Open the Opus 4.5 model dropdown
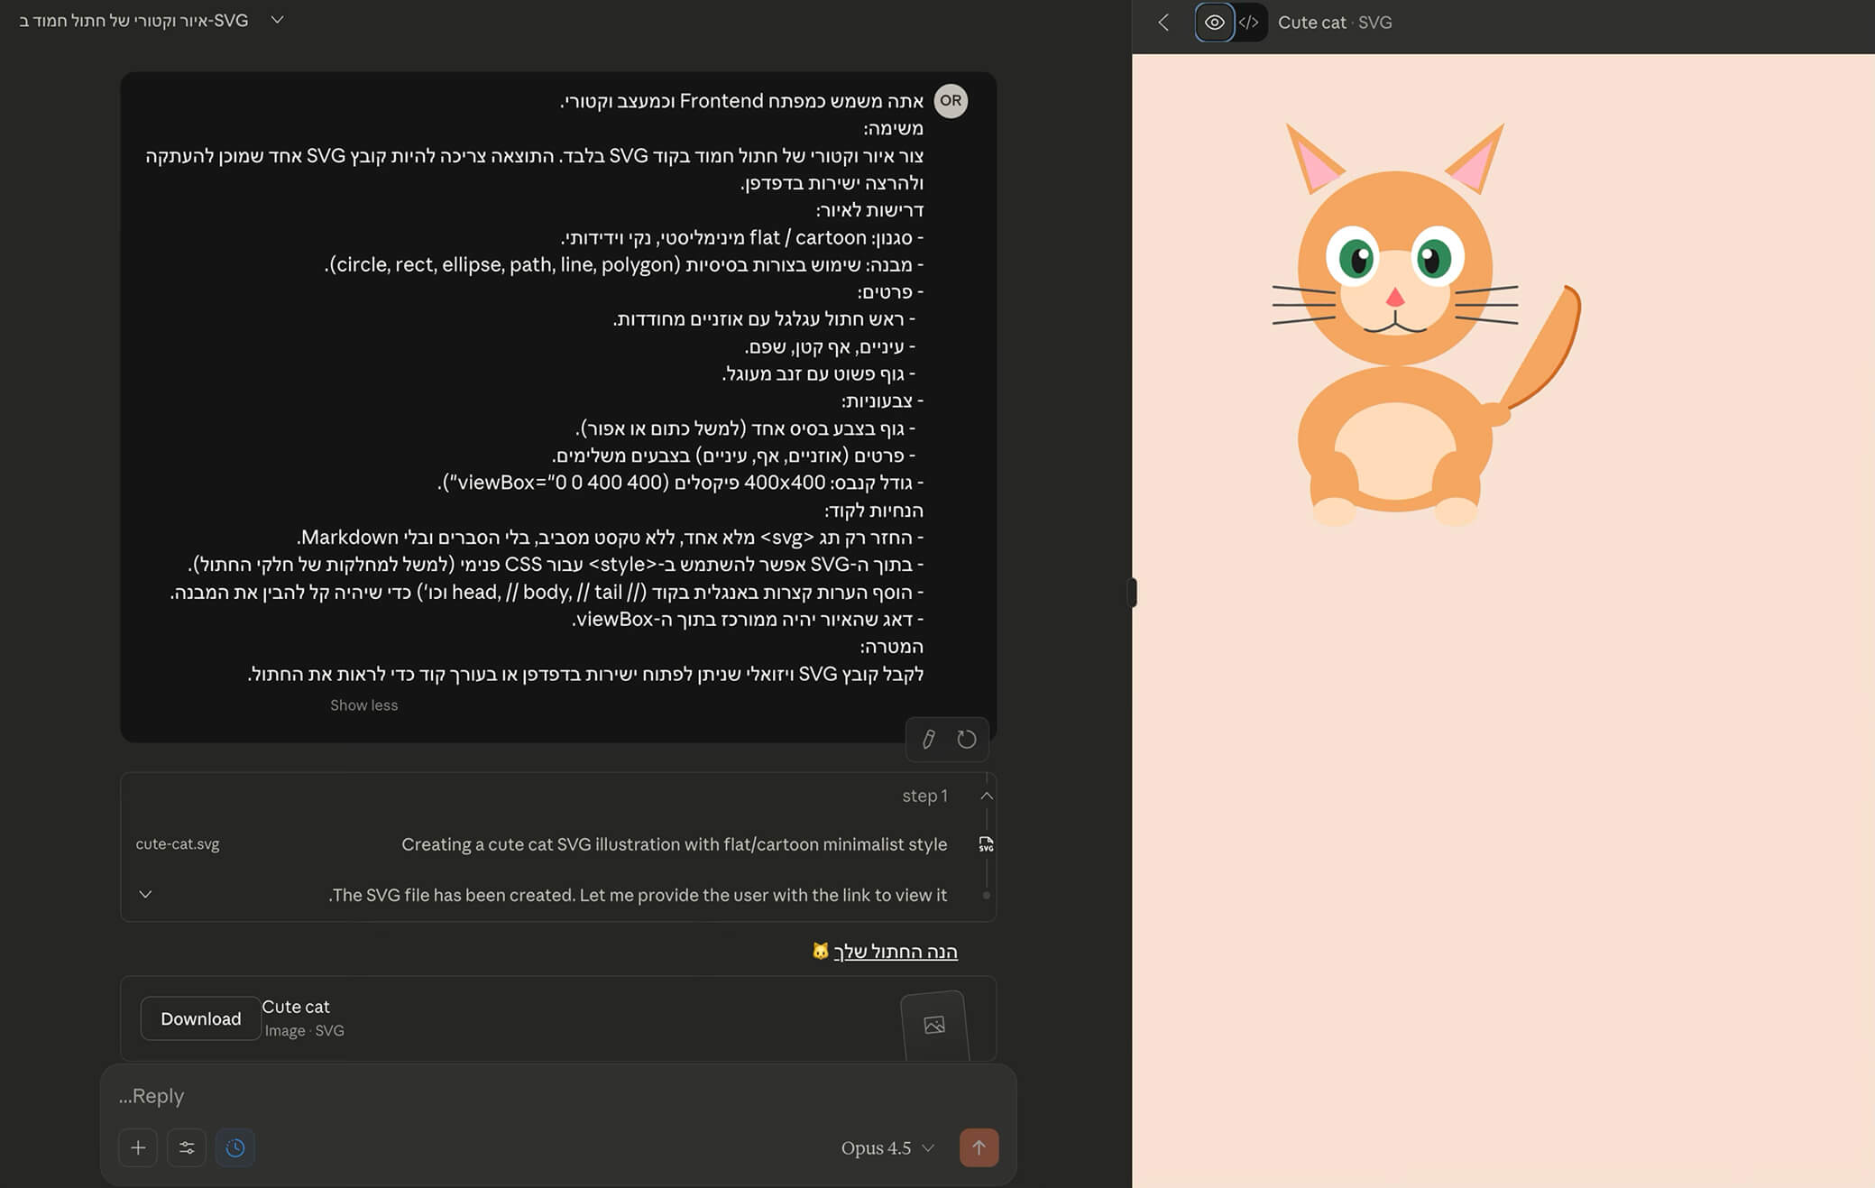Viewport: 1875px width, 1188px height. click(x=887, y=1147)
